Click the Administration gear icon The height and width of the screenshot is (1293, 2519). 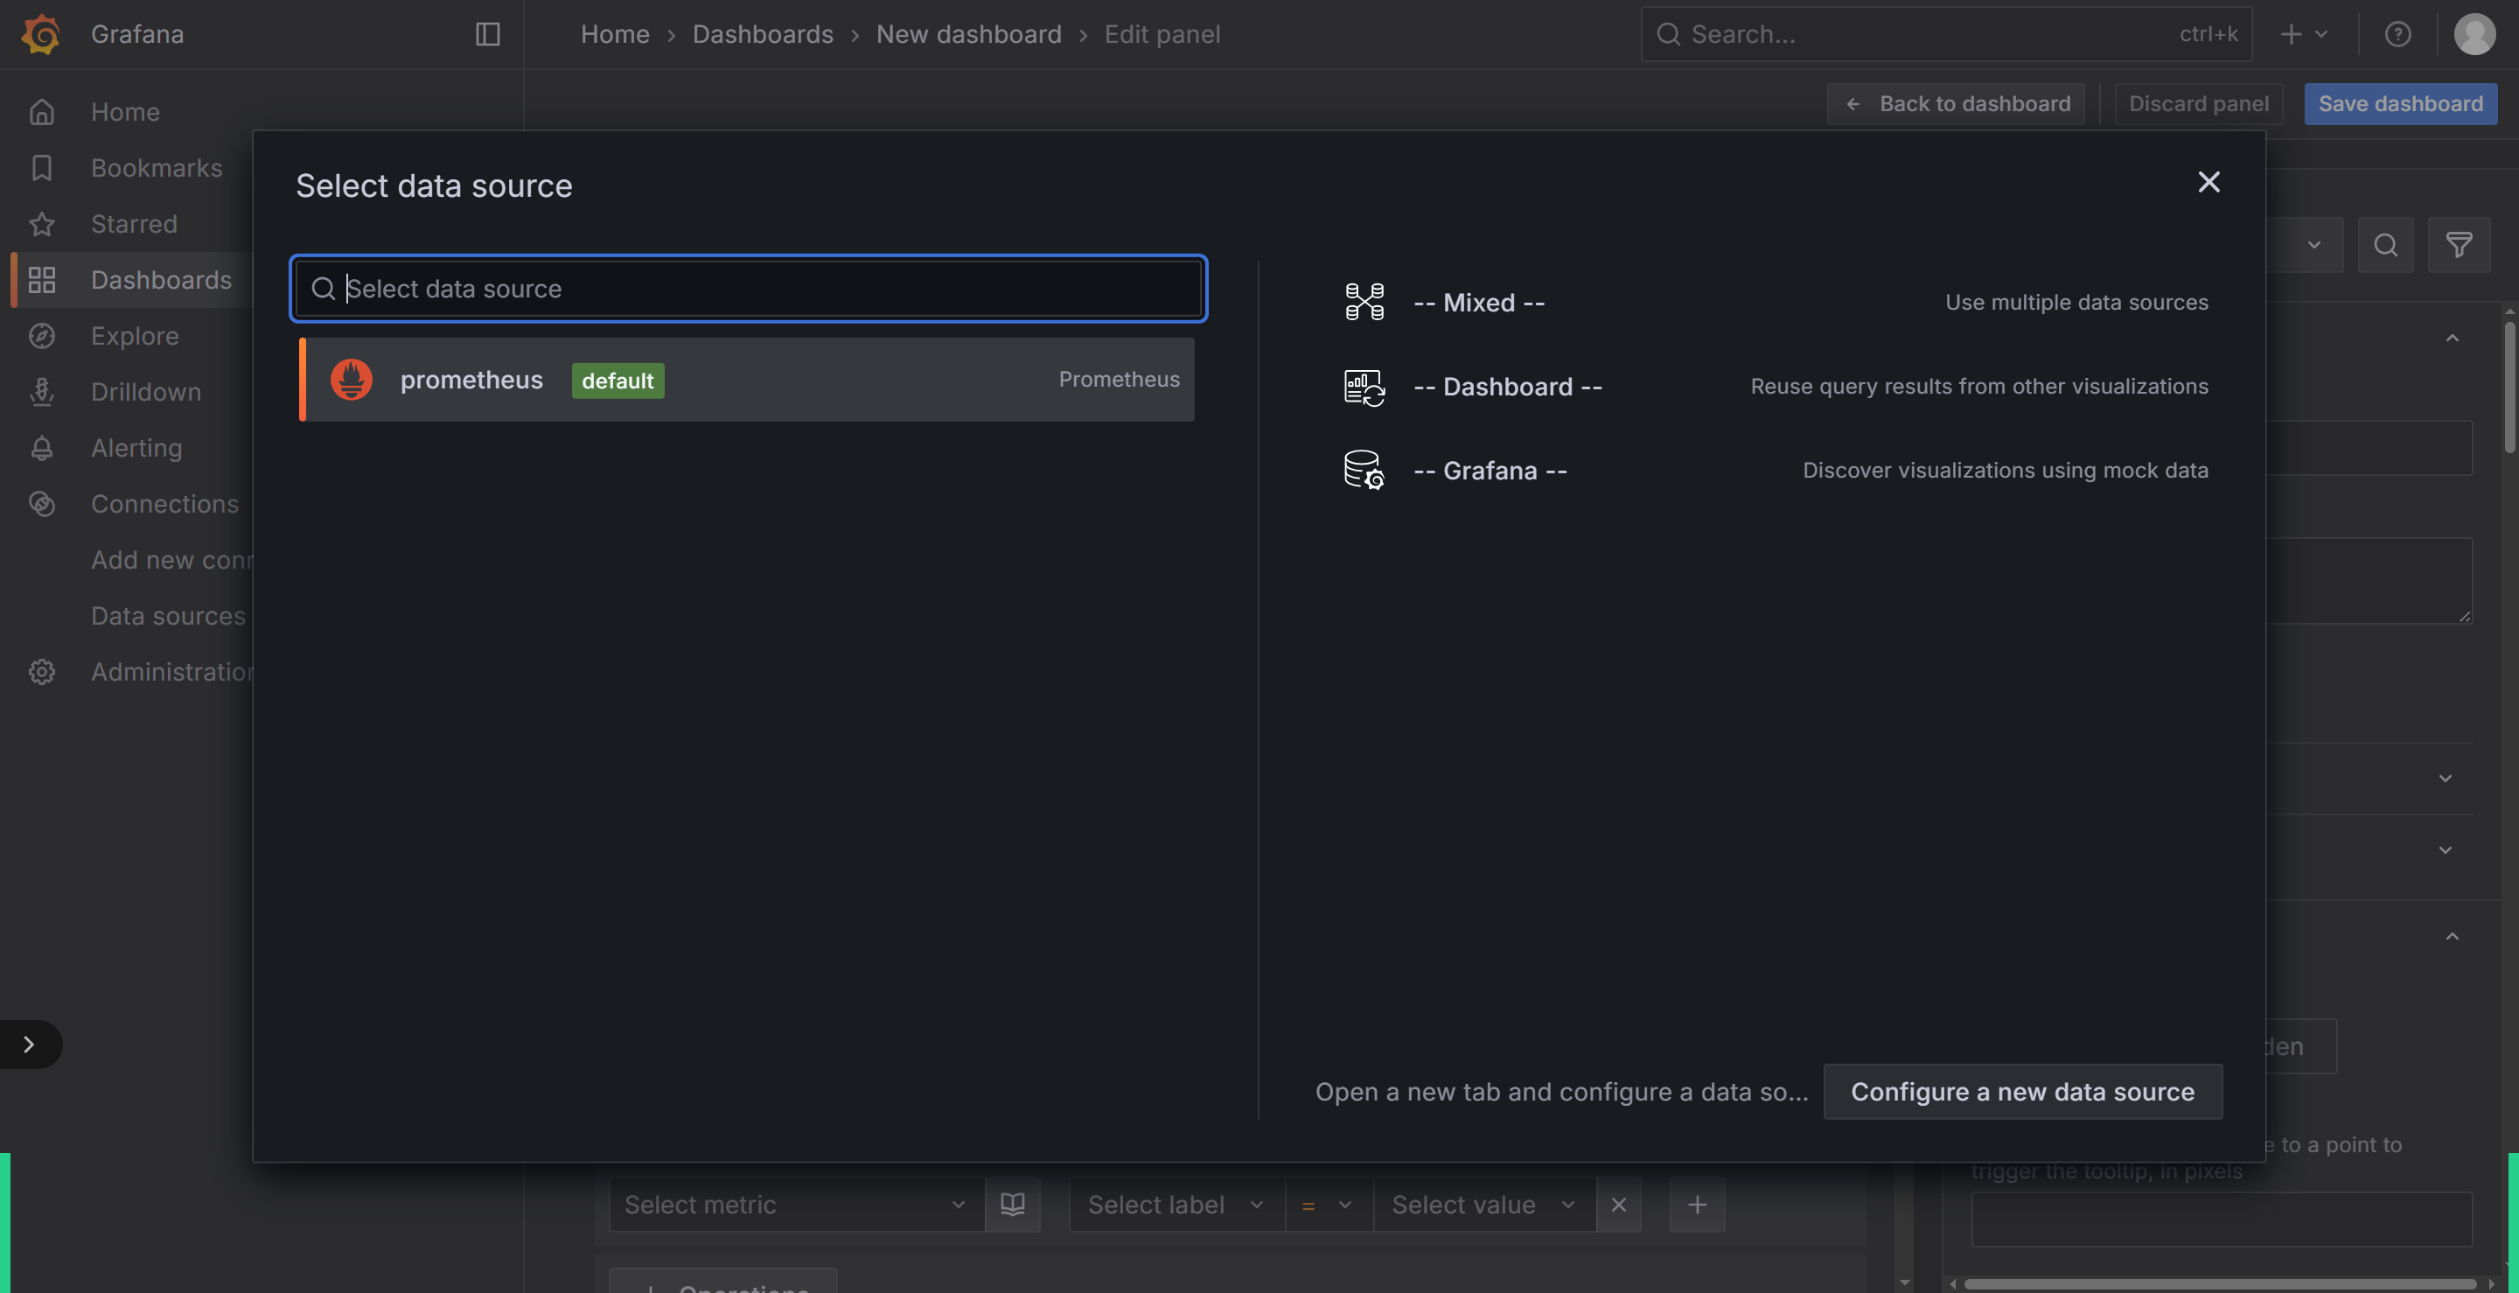click(41, 672)
